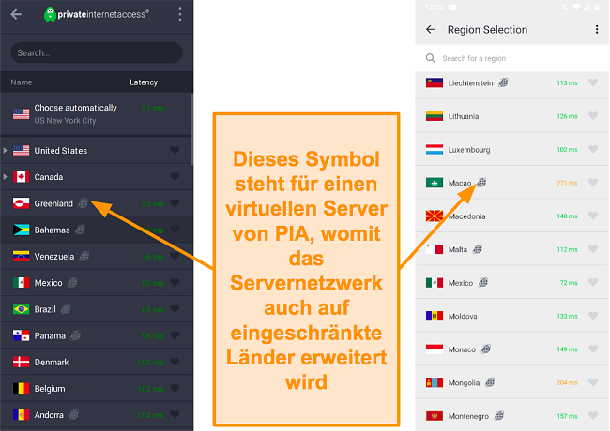610x431 pixels.
Task: Click Montenegro's virtual server globe icon
Action: tap(498, 415)
